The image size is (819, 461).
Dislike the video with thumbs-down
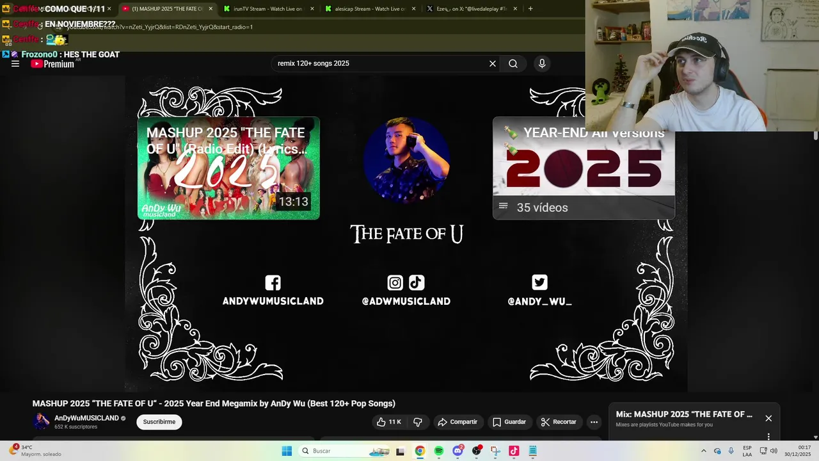tap(418, 422)
